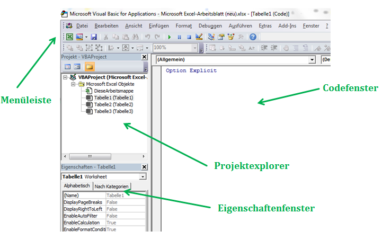Open the Datei menu

(82, 26)
